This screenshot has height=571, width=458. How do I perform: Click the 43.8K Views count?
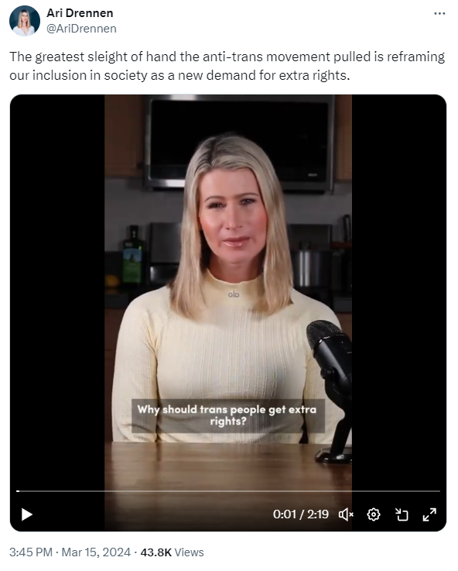tap(172, 552)
